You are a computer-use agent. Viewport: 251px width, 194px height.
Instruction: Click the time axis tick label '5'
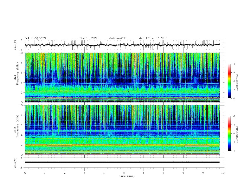point(124,173)
